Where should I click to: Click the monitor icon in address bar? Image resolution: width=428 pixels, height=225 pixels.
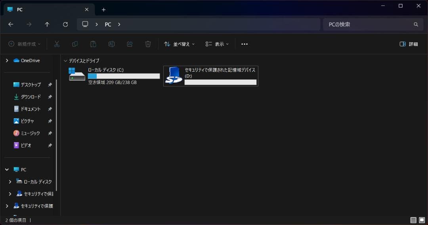[85, 24]
